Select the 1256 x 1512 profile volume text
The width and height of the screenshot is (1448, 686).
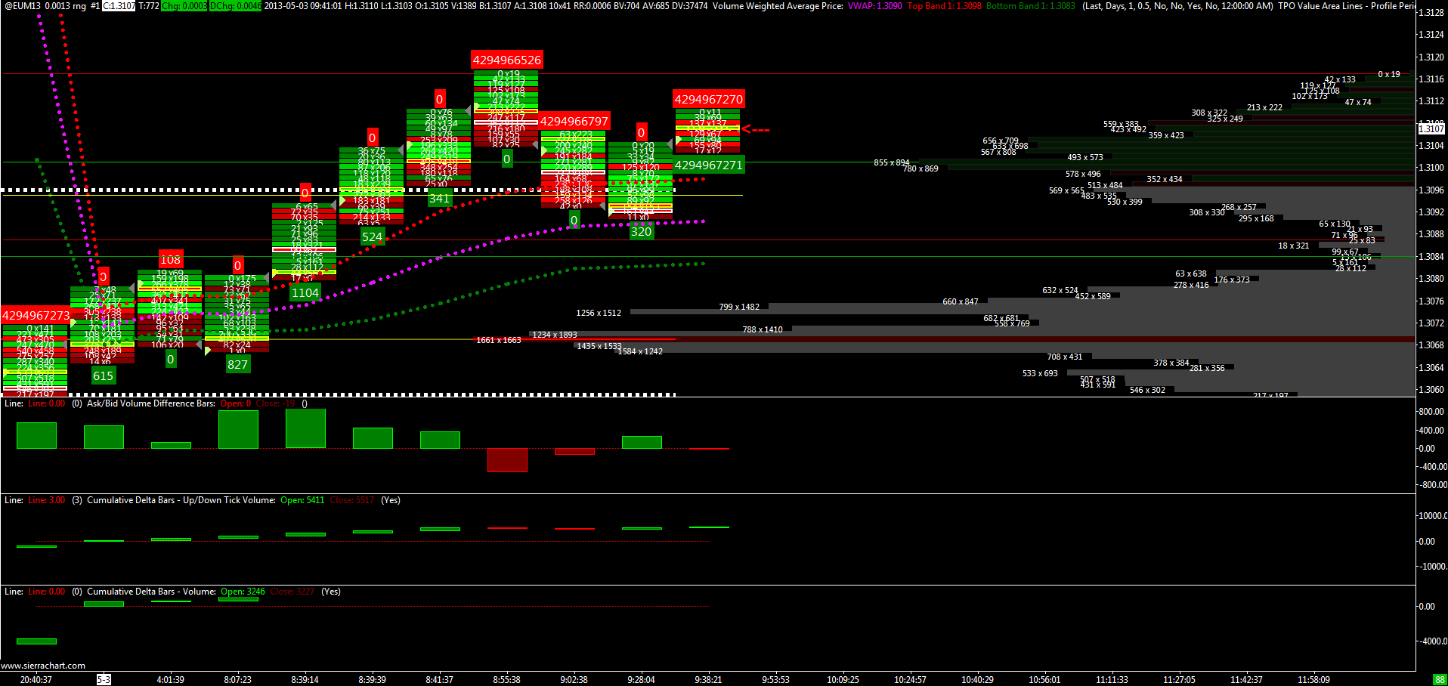599,314
